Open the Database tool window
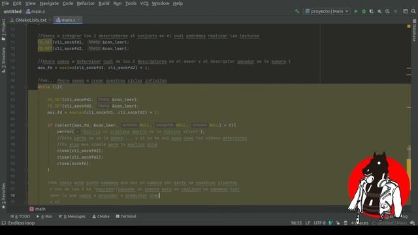 (x=414, y=31)
